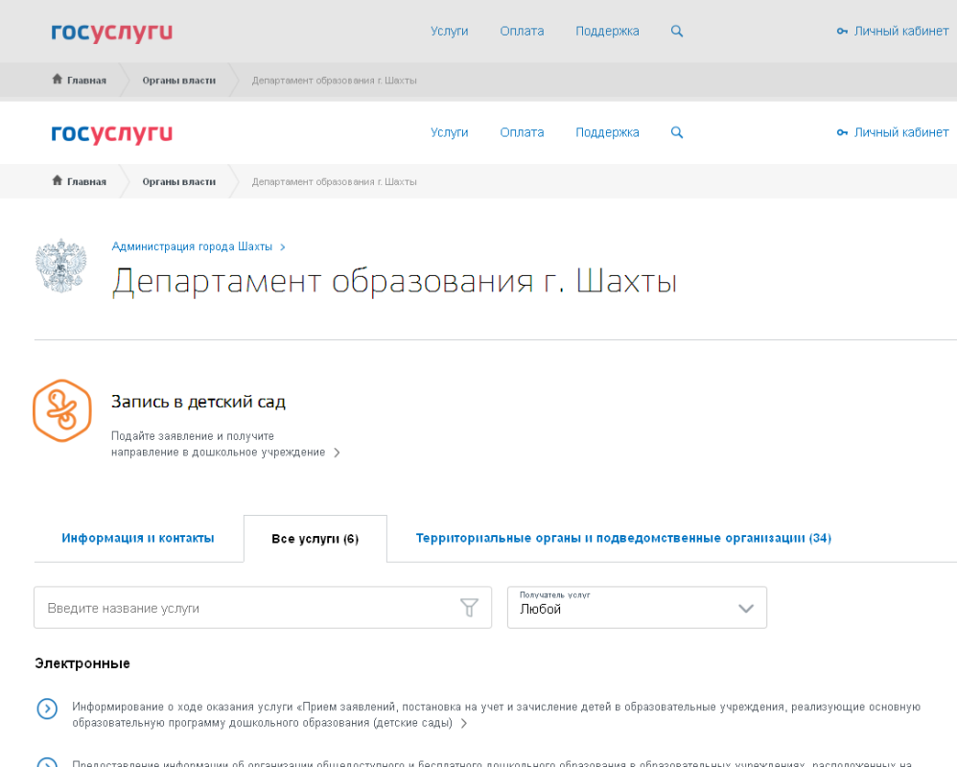Click the filter funnel icon in search field
The height and width of the screenshot is (767, 957).
(x=469, y=608)
